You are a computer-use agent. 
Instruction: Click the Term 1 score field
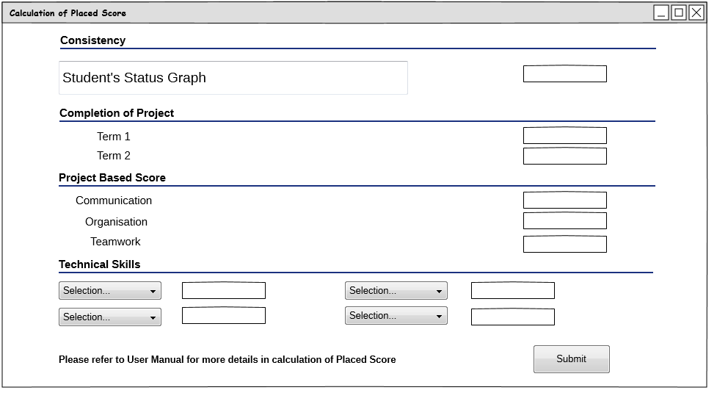[565, 135]
